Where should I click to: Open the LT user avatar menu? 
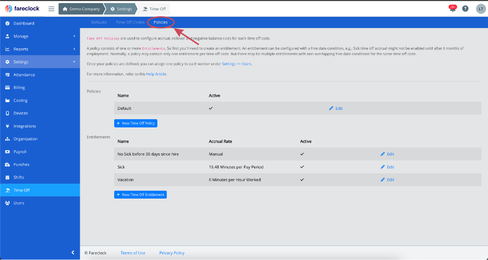481,9
